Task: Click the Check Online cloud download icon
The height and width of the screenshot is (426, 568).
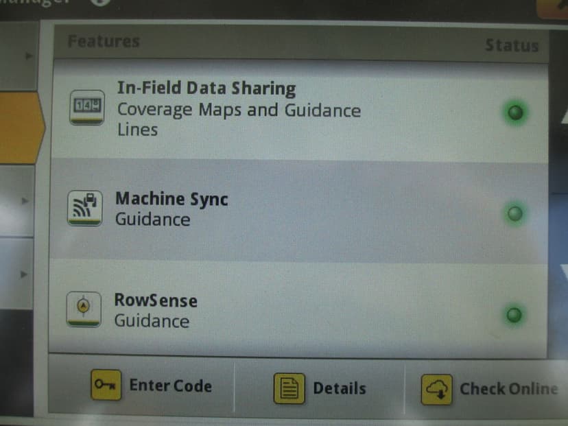Action: [436, 390]
